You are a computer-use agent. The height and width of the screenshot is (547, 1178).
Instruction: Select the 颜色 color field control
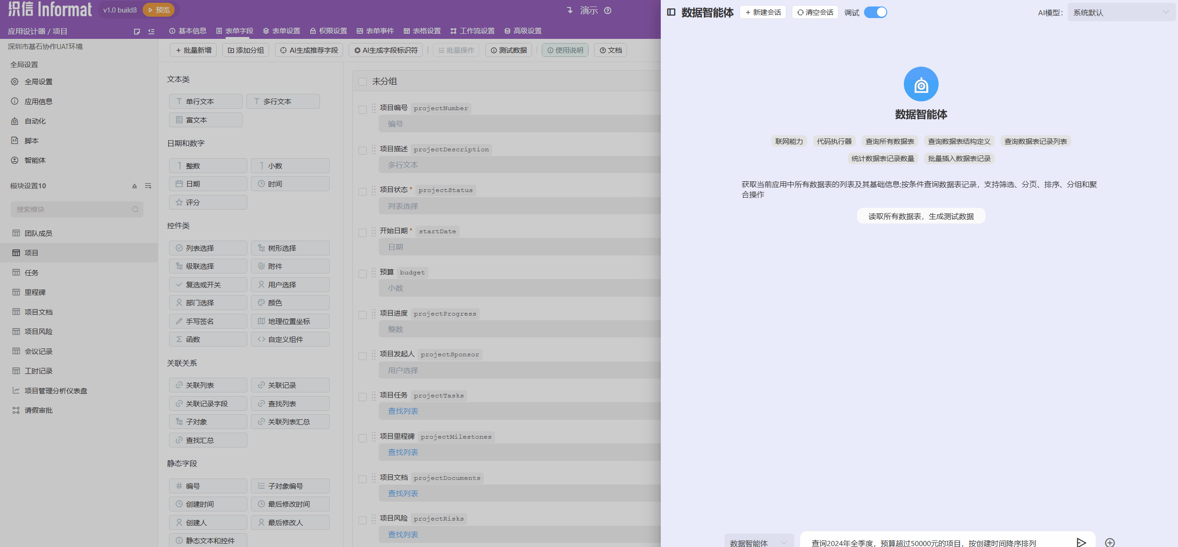pyautogui.click(x=290, y=303)
